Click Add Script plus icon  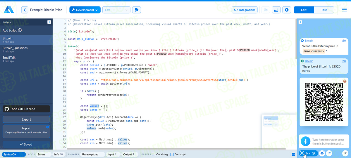click(20, 30)
